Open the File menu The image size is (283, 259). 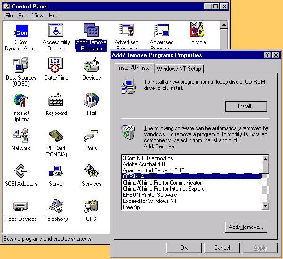[x=9, y=16]
